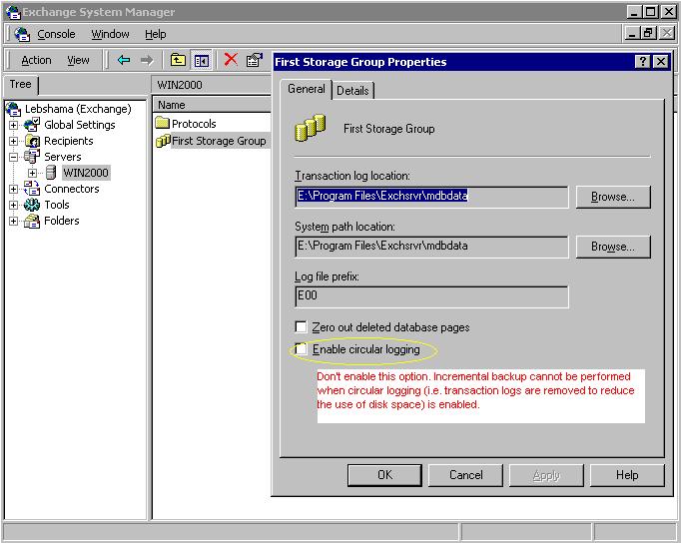
Task: Click the Folders tree icon
Action: point(32,221)
